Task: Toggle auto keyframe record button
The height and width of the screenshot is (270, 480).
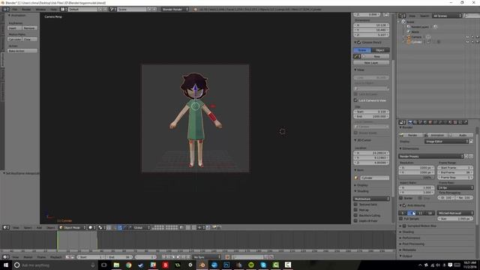Action: click(x=227, y=257)
